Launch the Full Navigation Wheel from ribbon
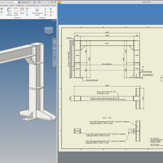Image resolution: width=163 pixels, height=163 pixels. tap(37, 12)
